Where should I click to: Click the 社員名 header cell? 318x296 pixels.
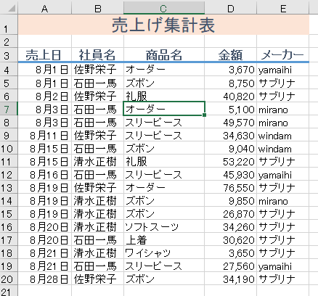click(97, 54)
